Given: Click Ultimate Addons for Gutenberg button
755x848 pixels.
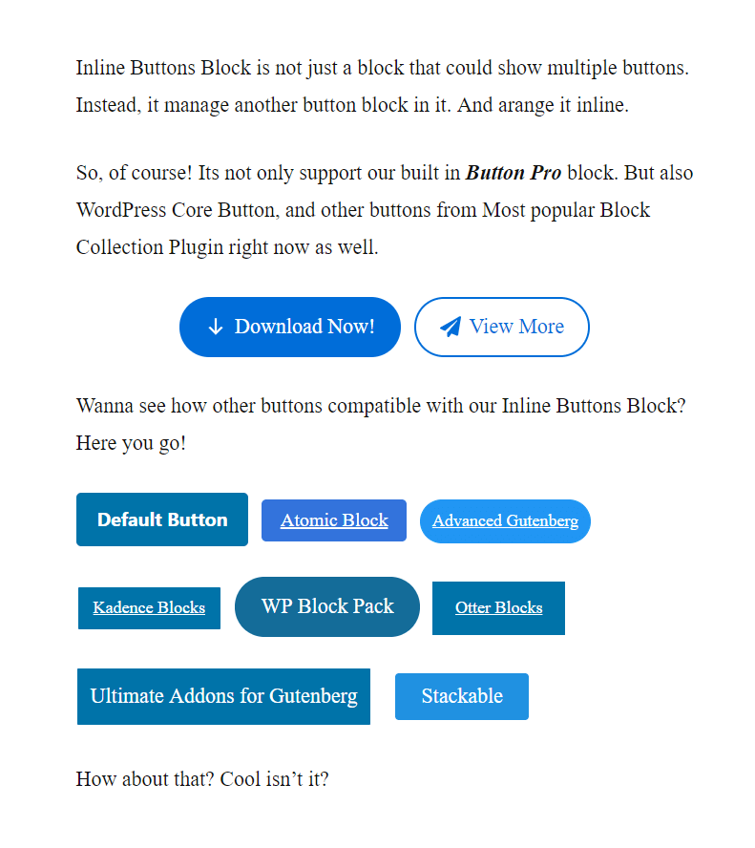Looking at the screenshot, I should (223, 696).
